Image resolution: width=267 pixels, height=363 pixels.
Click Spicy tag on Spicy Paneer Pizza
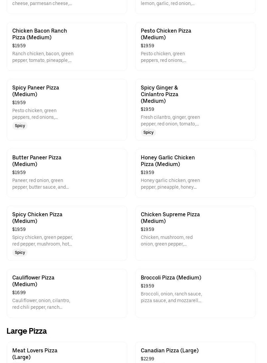click(x=20, y=126)
